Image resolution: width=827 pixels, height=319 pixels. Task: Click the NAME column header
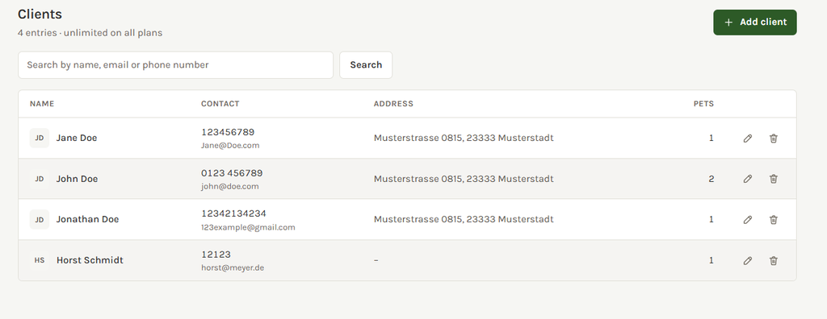coord(42,104)
